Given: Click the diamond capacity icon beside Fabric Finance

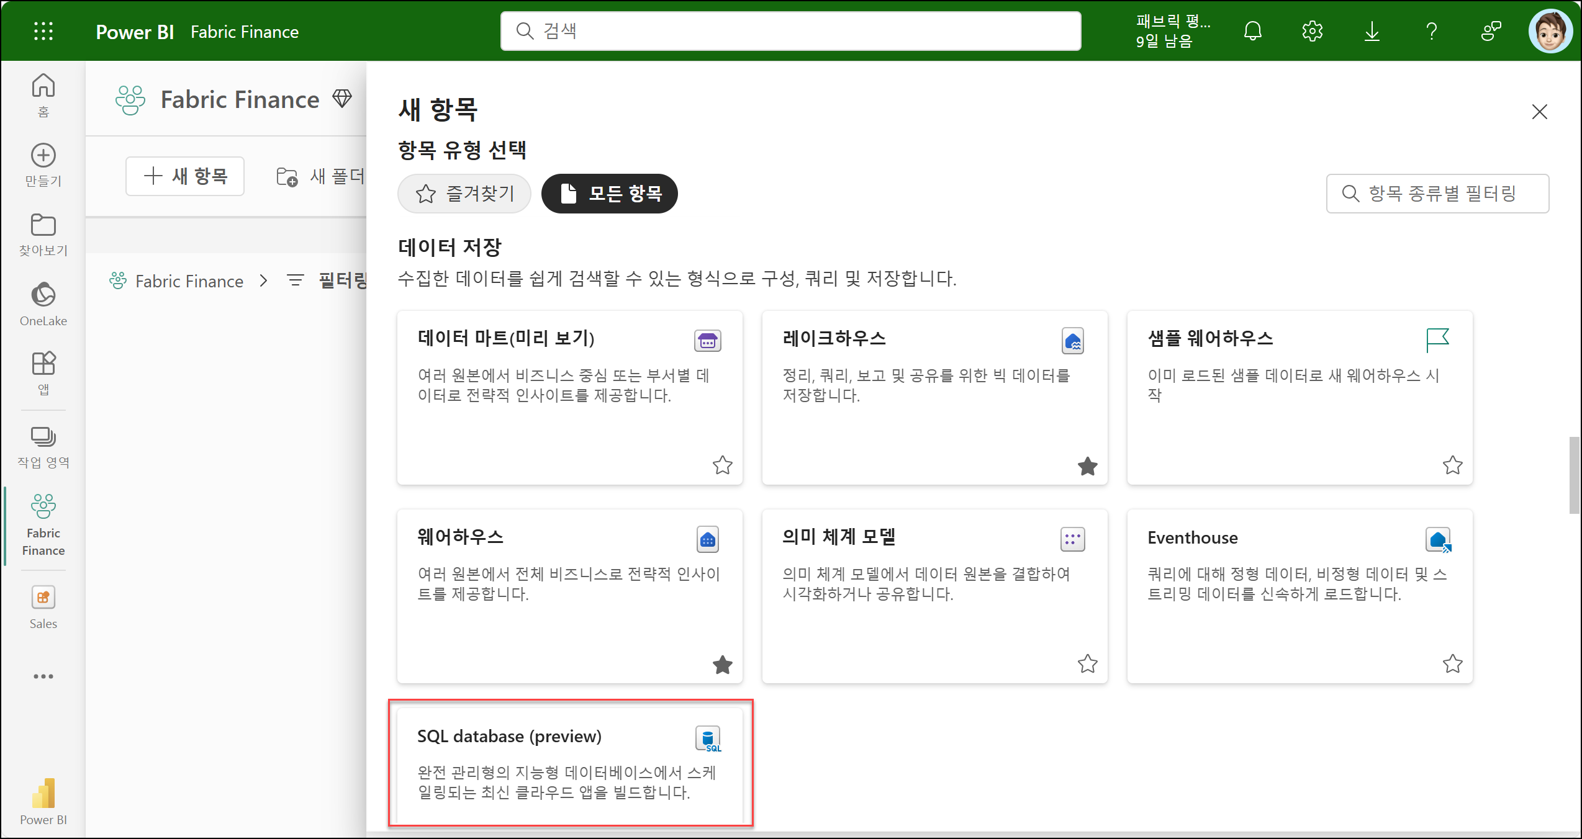Looking at the screenshot, I should [342, 98].
